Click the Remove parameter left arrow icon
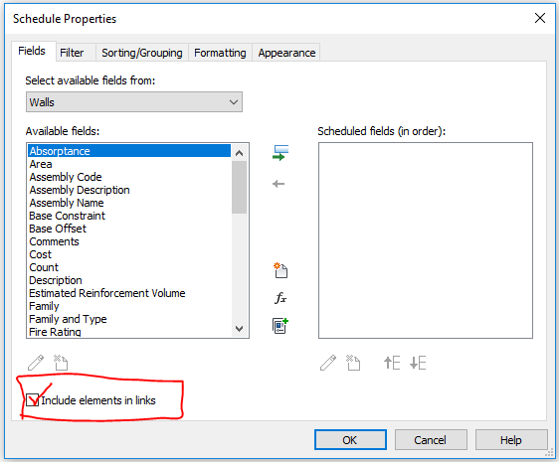The image size is (559, 462). click(279, 184)
